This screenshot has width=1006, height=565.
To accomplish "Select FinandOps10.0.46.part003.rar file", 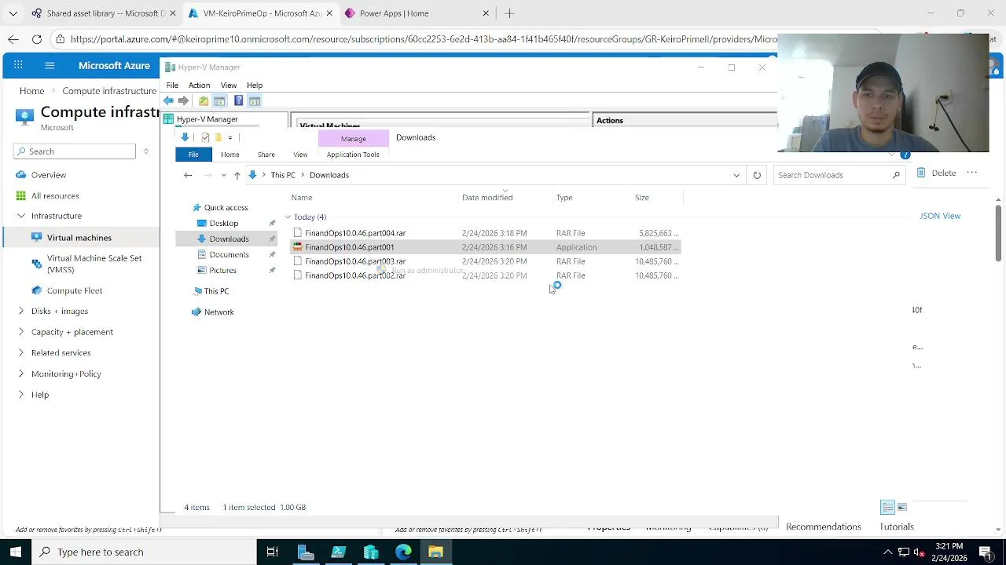I will tap(486, 261).
